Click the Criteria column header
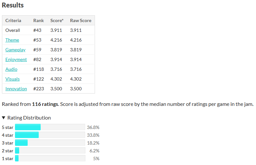This screenshot has width=256, height=165. click(x=13, y=20)
